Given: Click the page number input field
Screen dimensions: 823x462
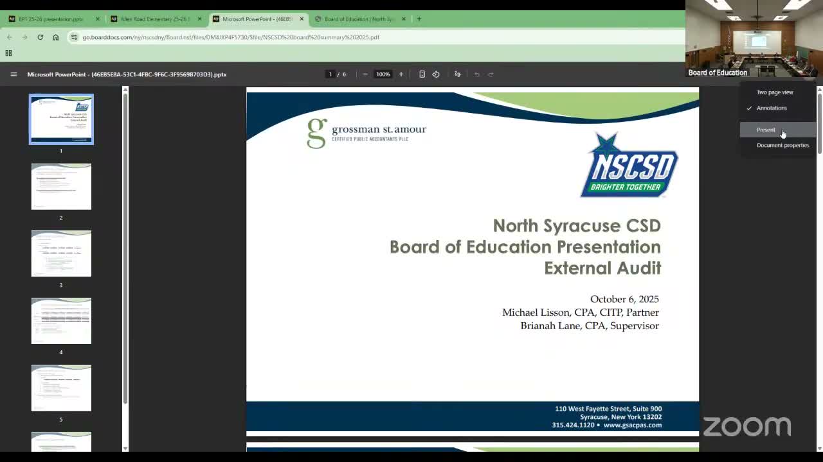Looking at the screenshot, I should pyautogui.click(x=330, y=74).
